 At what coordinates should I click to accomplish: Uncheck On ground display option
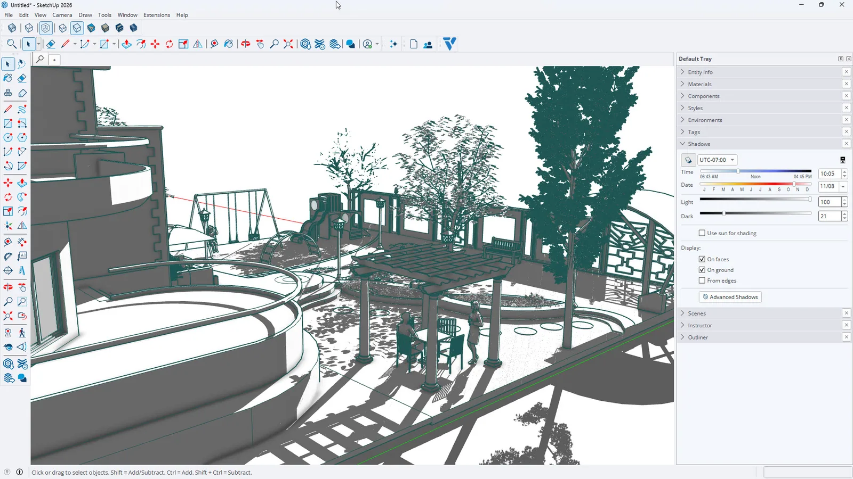(x=702, y=270)
